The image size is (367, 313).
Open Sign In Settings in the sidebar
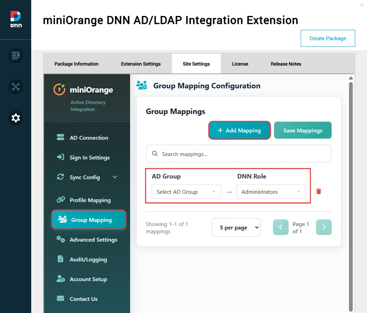coord(89,157)
